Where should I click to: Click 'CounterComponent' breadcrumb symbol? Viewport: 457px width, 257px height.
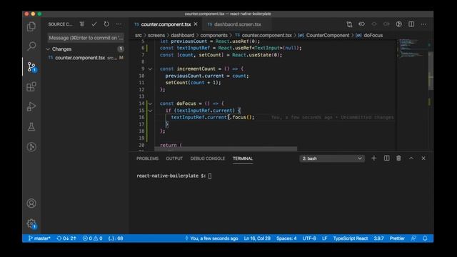pyautogui.click(x=328, y=35)
